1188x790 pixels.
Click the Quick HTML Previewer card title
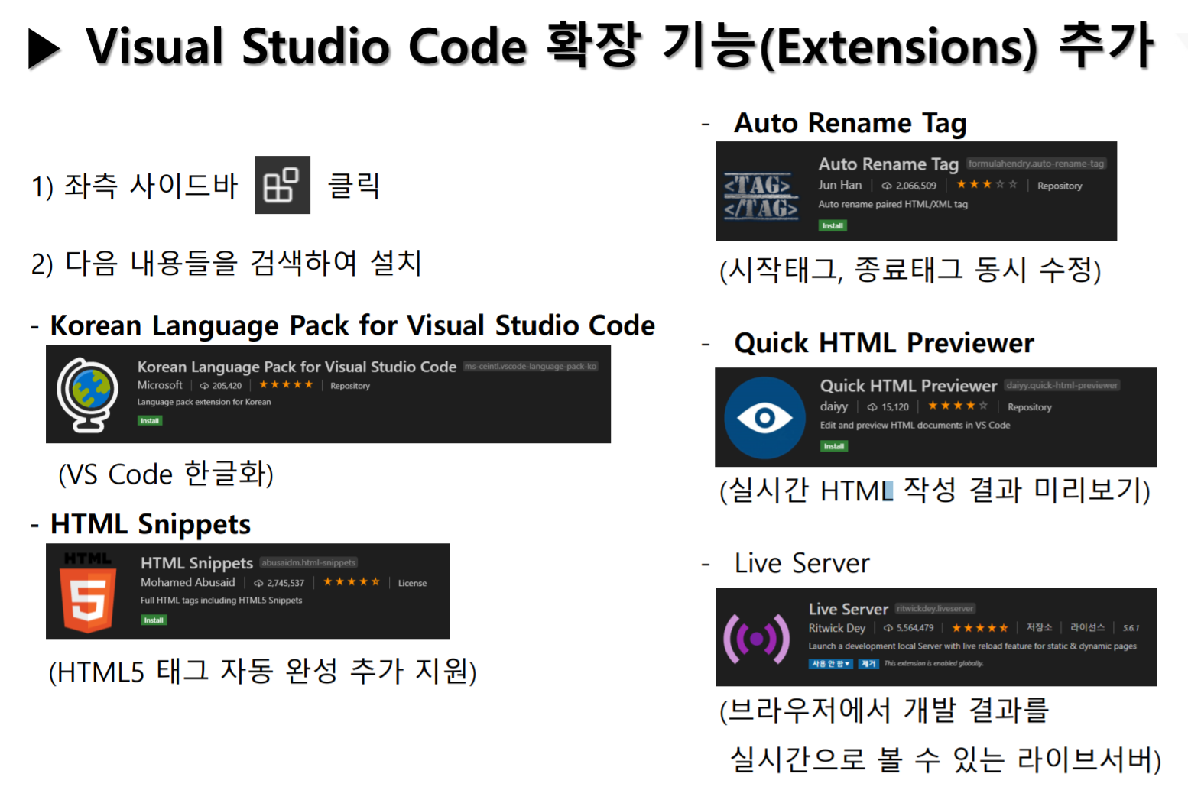909,386
